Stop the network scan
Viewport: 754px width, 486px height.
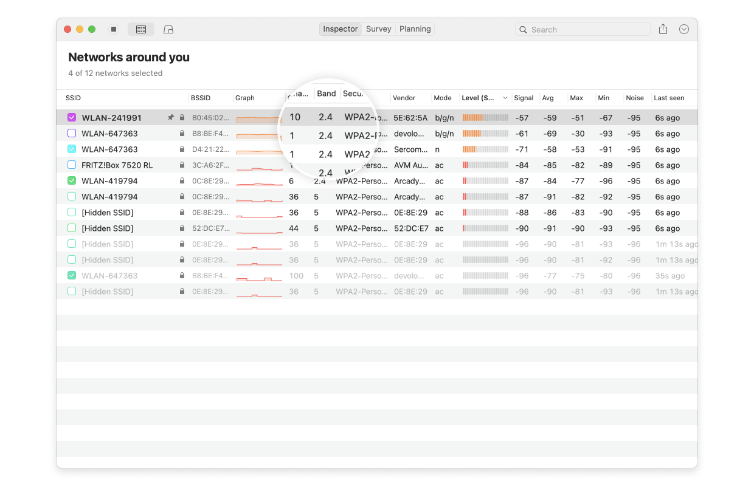(114, 29)
